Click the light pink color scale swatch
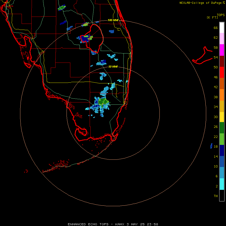The height and width of the screenshot is (226, 226). click(x=222, y=39)
